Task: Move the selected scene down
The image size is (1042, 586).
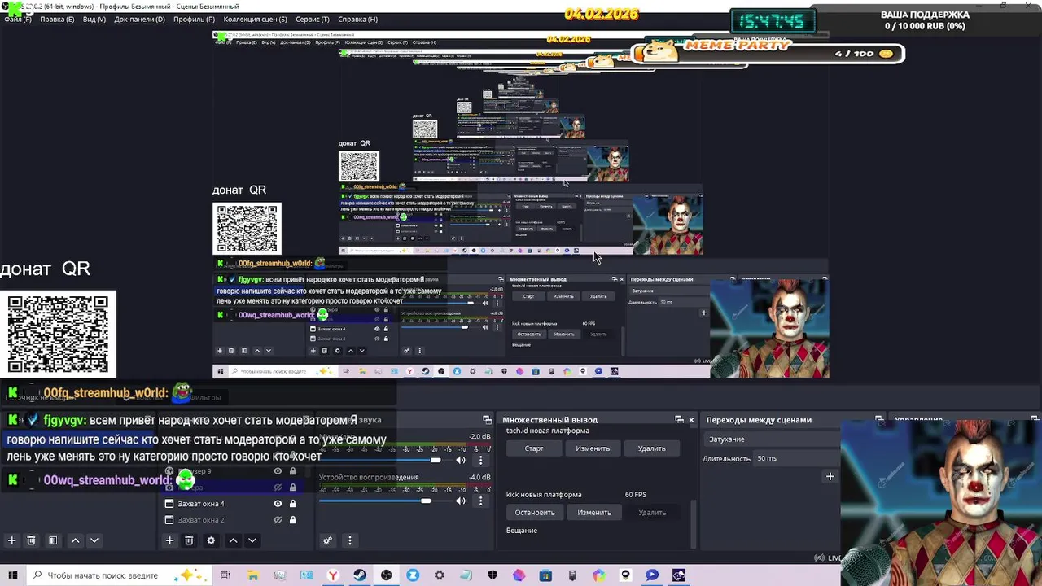Action: 94,540
